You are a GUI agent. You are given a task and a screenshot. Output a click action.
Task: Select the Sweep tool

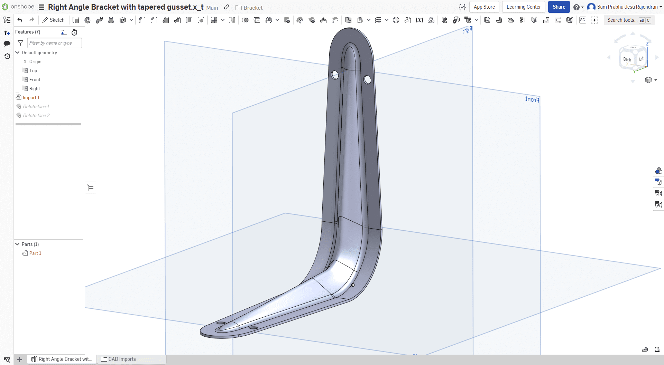click(x=99, y=20)
